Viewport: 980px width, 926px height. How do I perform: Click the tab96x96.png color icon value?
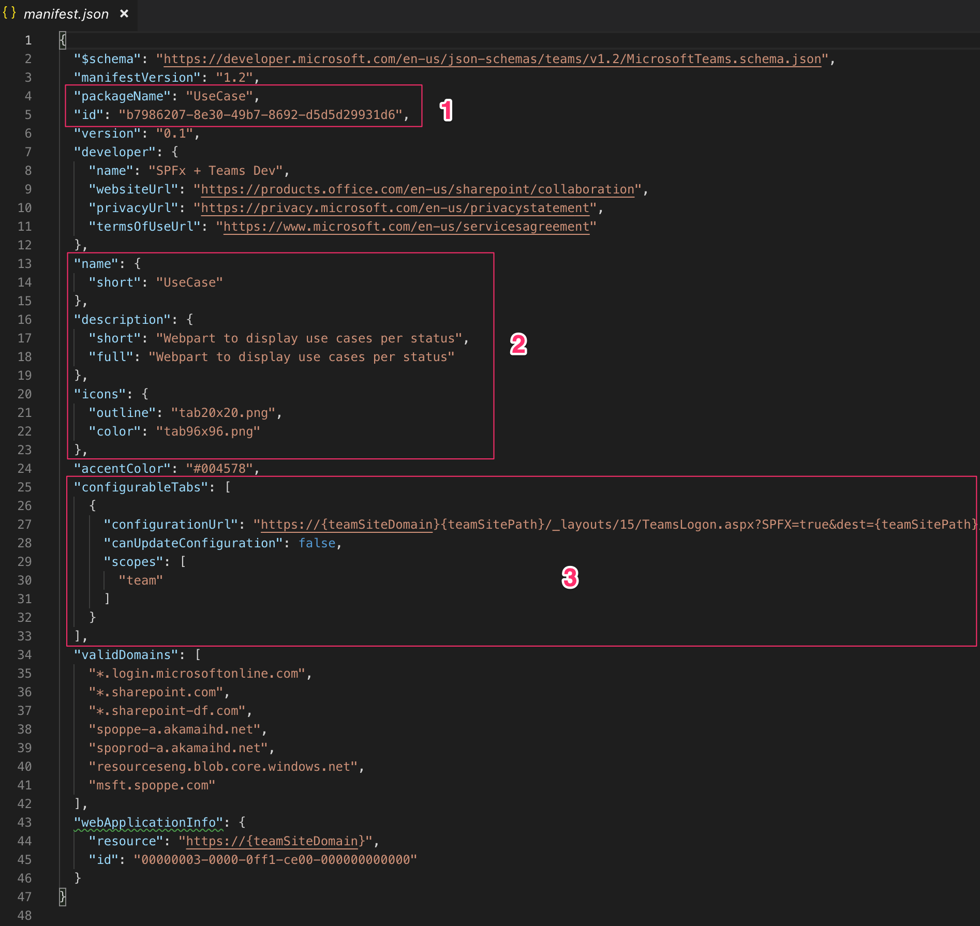tap(209, 431)
